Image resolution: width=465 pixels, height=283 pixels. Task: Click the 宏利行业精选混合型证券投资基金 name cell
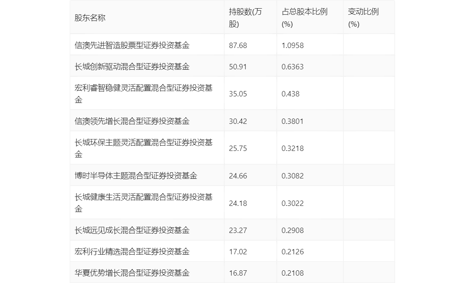(x=147, y=251)
